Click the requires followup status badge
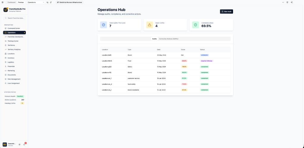This screenshot has width=304, height=148. pos(207,61)
